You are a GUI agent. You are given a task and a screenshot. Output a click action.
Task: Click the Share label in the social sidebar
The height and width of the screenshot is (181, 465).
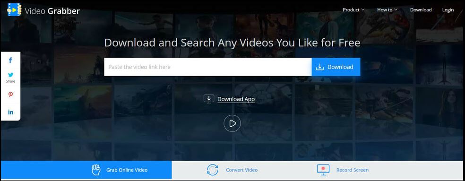(x=11, y=81)
